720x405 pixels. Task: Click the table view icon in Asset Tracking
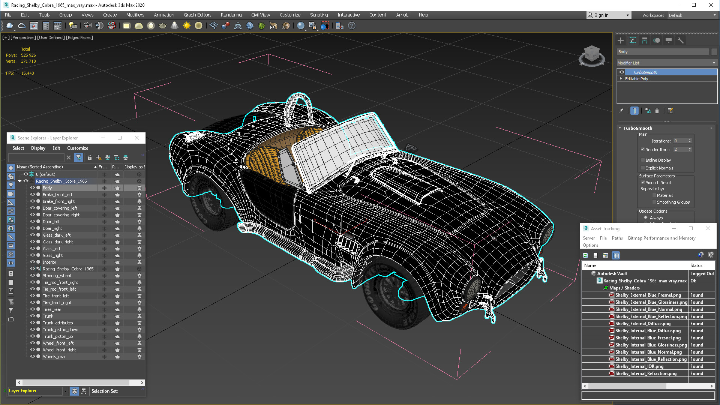tap(616, 255)
